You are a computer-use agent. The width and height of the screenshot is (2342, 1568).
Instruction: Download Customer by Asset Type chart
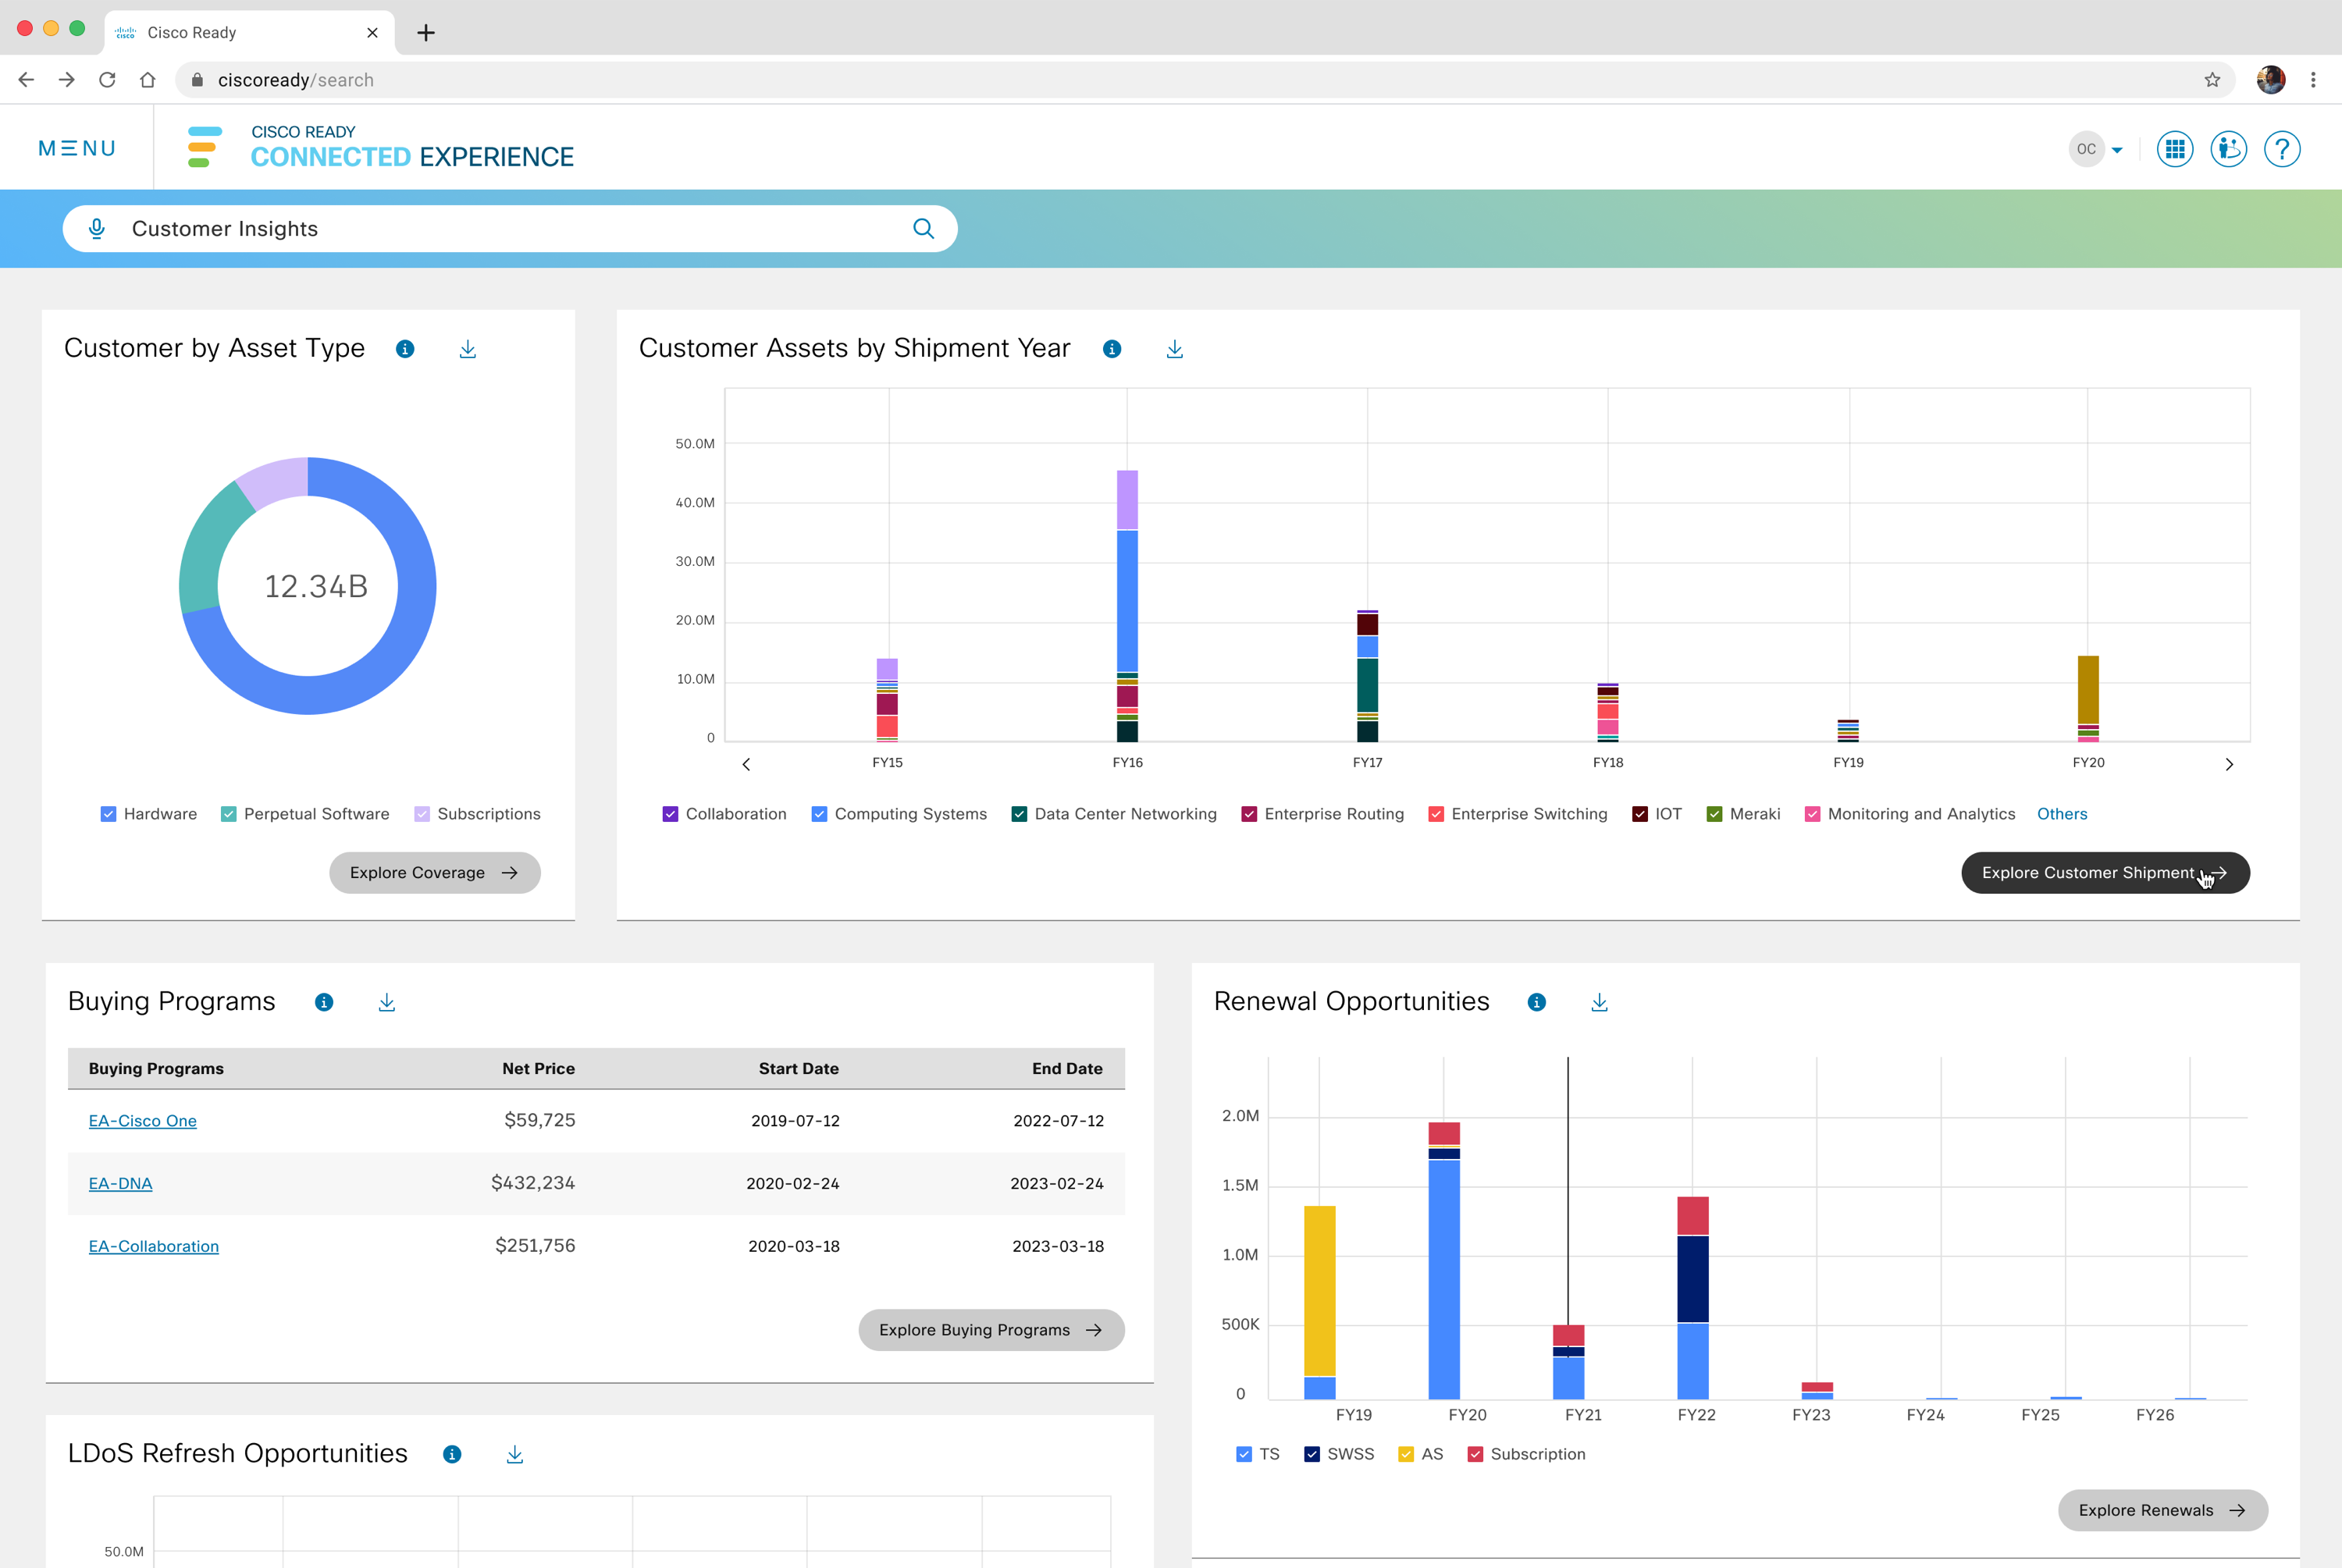tap(468, 349)
